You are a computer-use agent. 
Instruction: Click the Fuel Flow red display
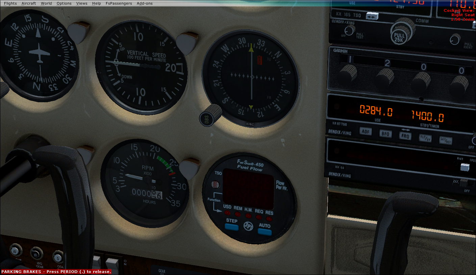coord(248,189)
